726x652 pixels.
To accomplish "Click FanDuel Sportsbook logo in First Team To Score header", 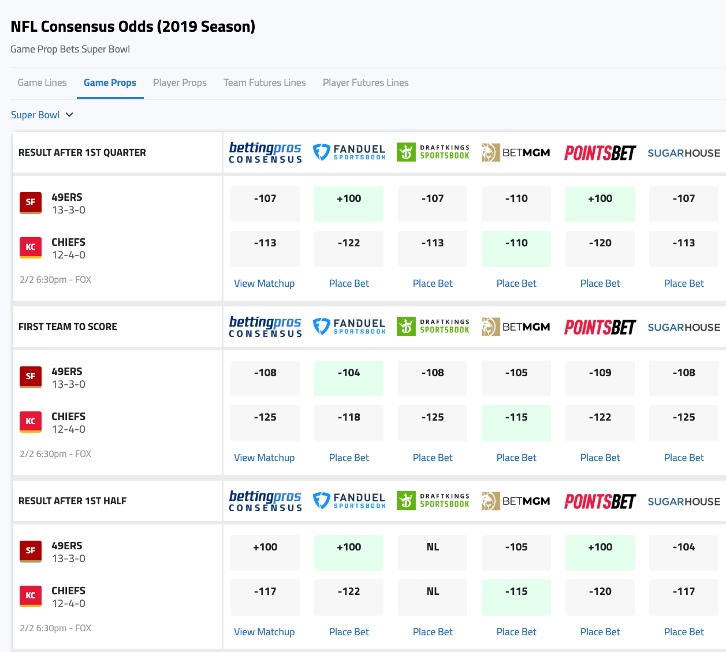I will click(x=349, y=327).
